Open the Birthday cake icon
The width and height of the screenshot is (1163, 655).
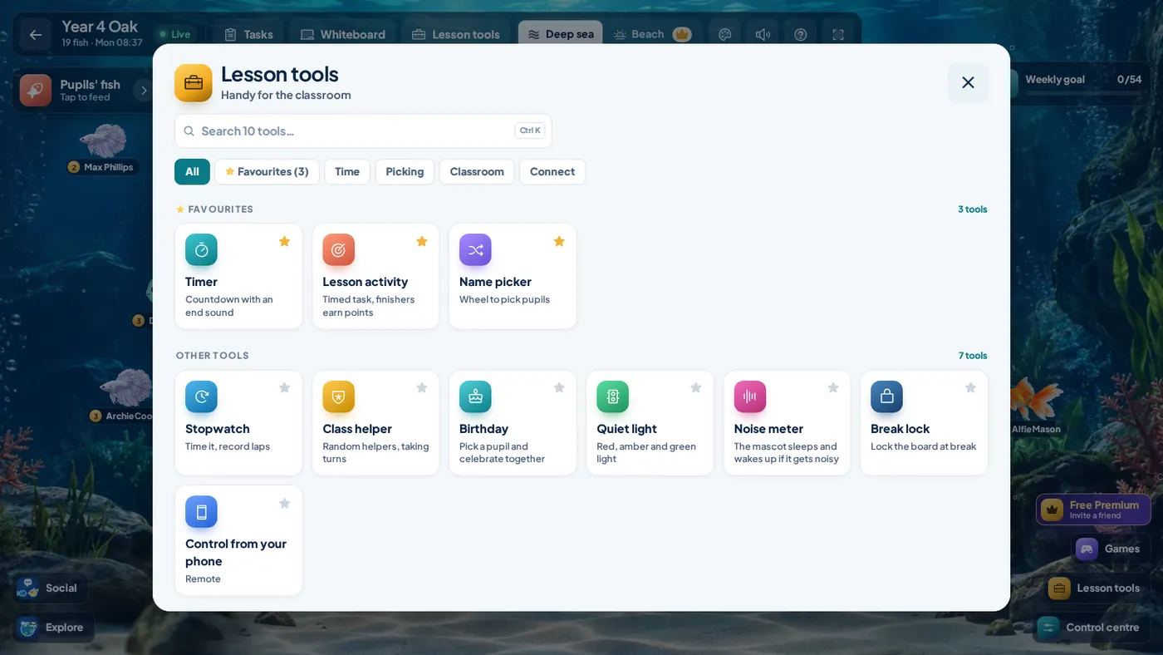click(x=475, y=396)
